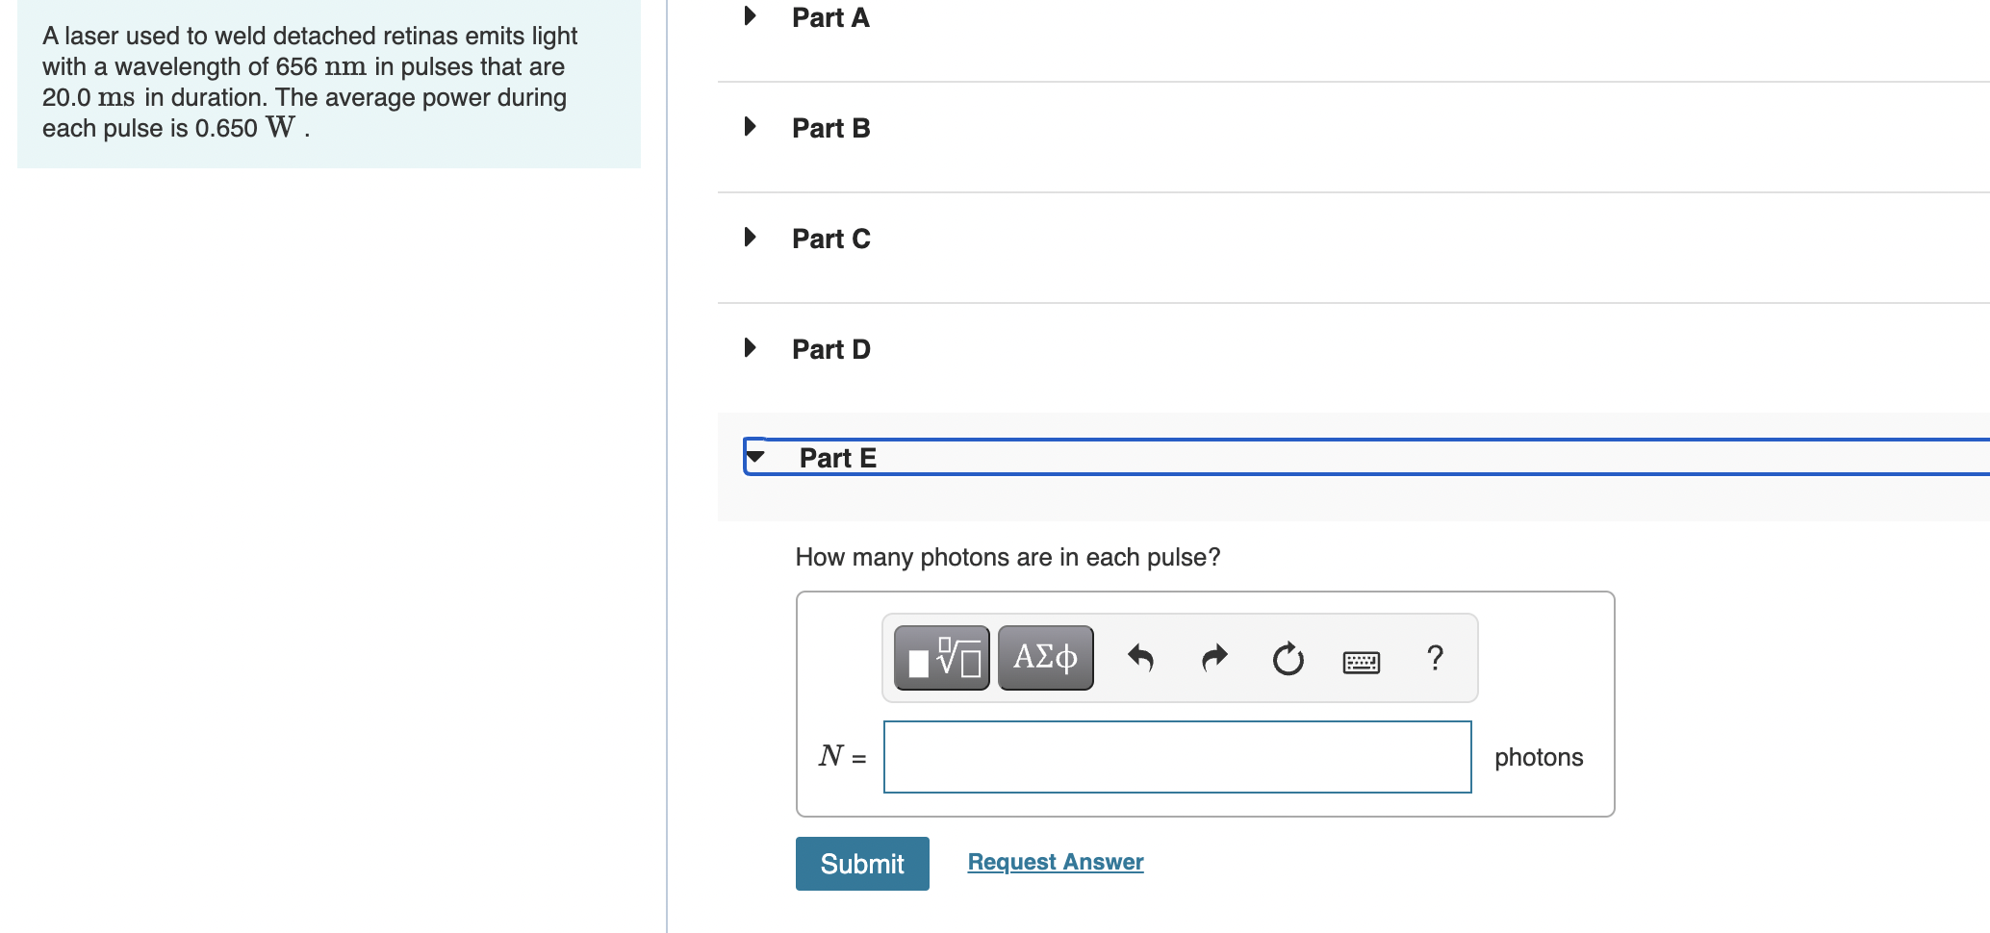1990x933 pixels.
Task: Click the Part A heading text
Action: 830,17
